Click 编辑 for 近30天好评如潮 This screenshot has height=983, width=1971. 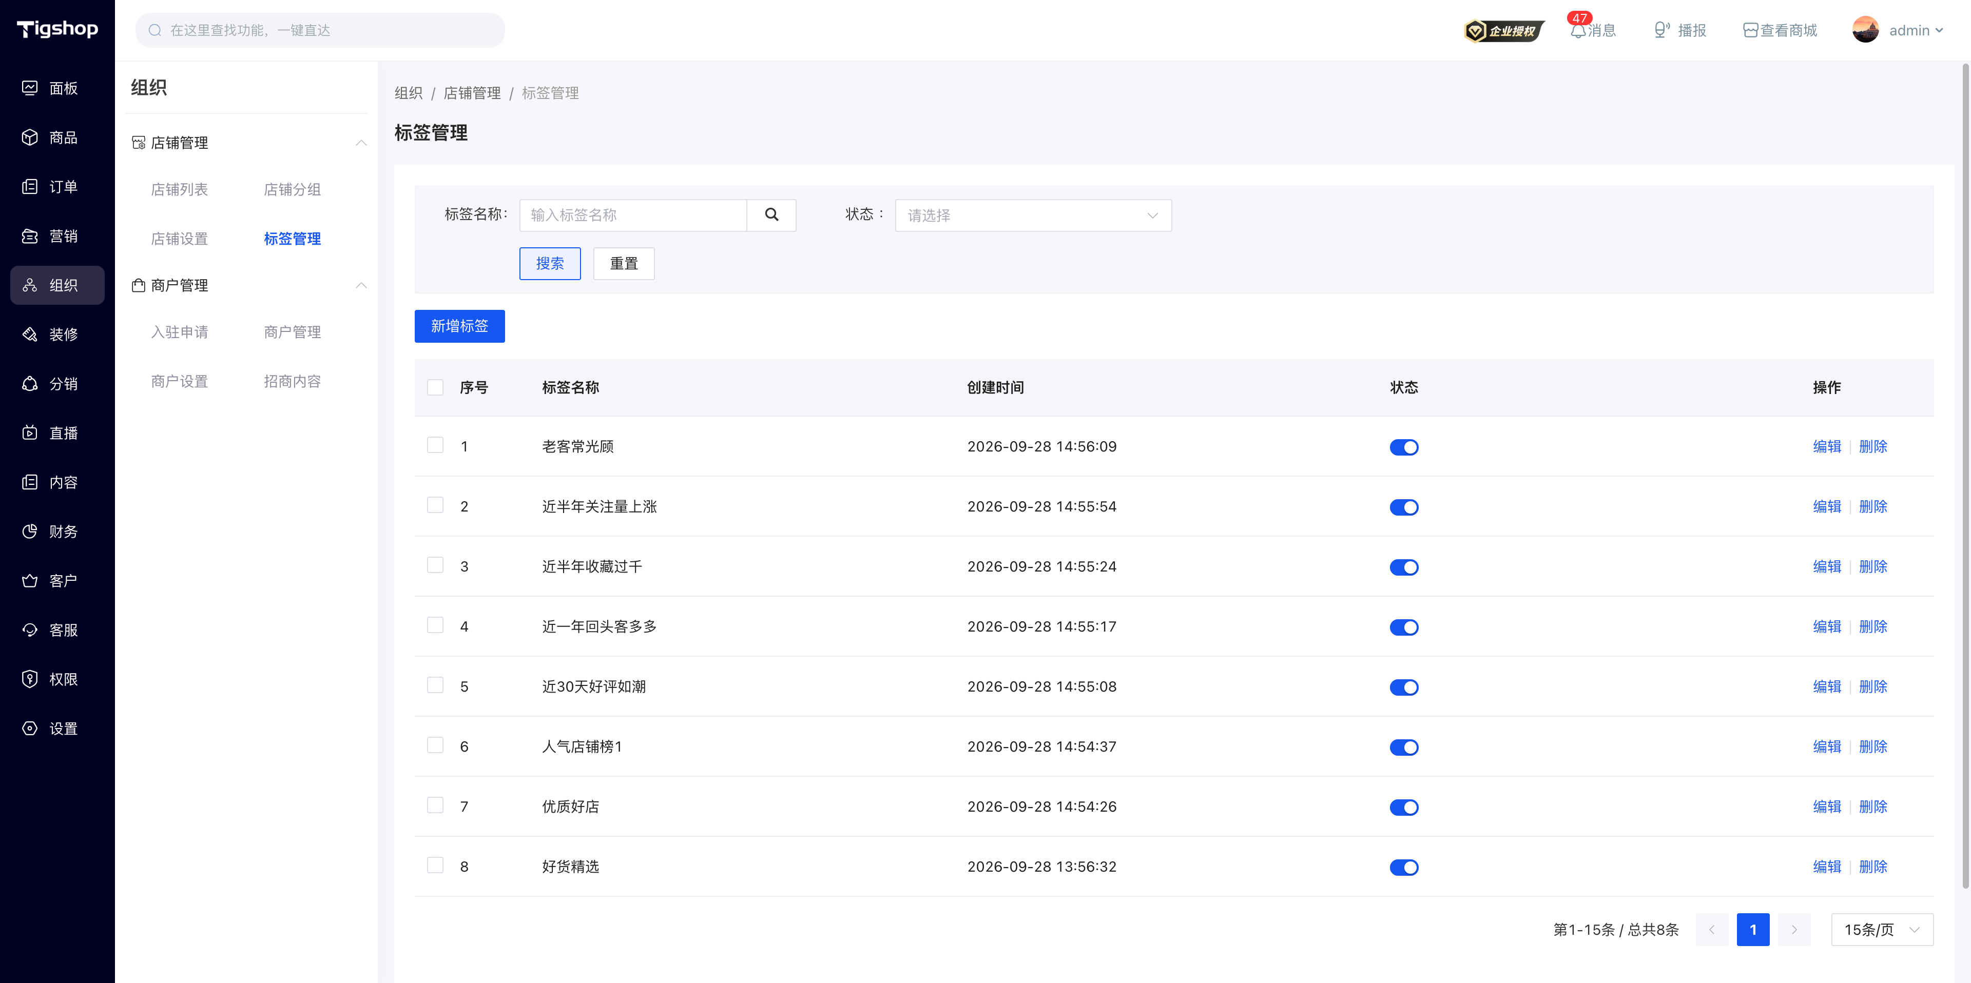[1826, 687]
